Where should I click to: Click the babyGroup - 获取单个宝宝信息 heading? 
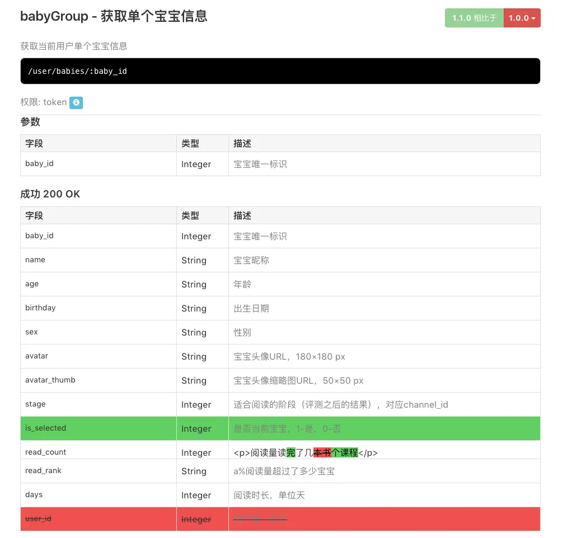(x=114, y=16)
